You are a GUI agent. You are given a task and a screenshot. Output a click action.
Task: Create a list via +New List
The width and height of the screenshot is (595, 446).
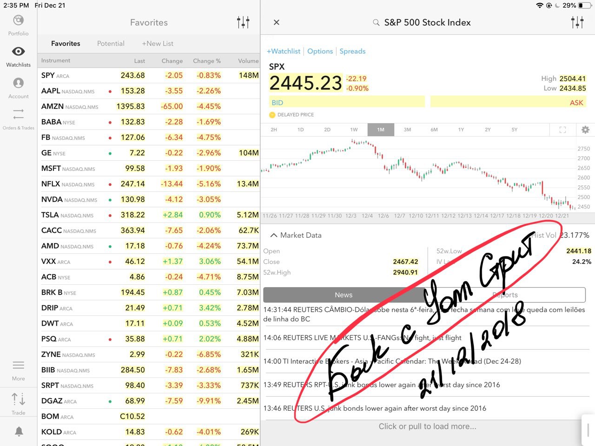[158, 43]
